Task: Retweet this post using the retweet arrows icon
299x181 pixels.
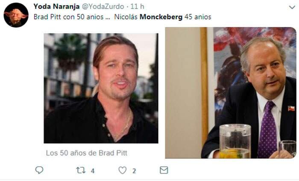Action: 81,170
